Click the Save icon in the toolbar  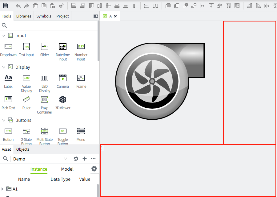coord(6,6)
